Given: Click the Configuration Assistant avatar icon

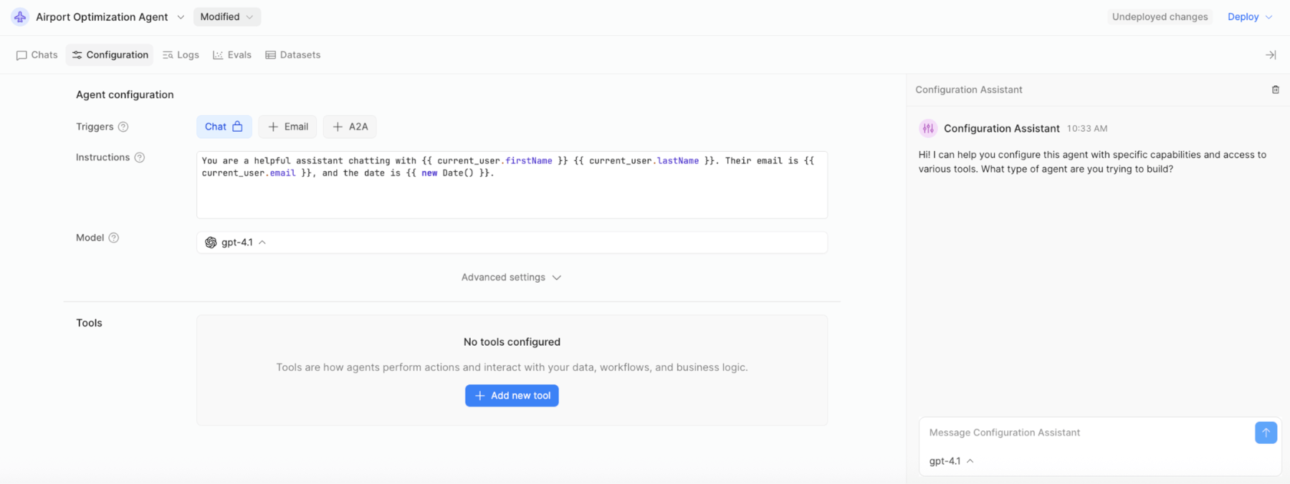Looking at the screenshot, I should (928, 129).
